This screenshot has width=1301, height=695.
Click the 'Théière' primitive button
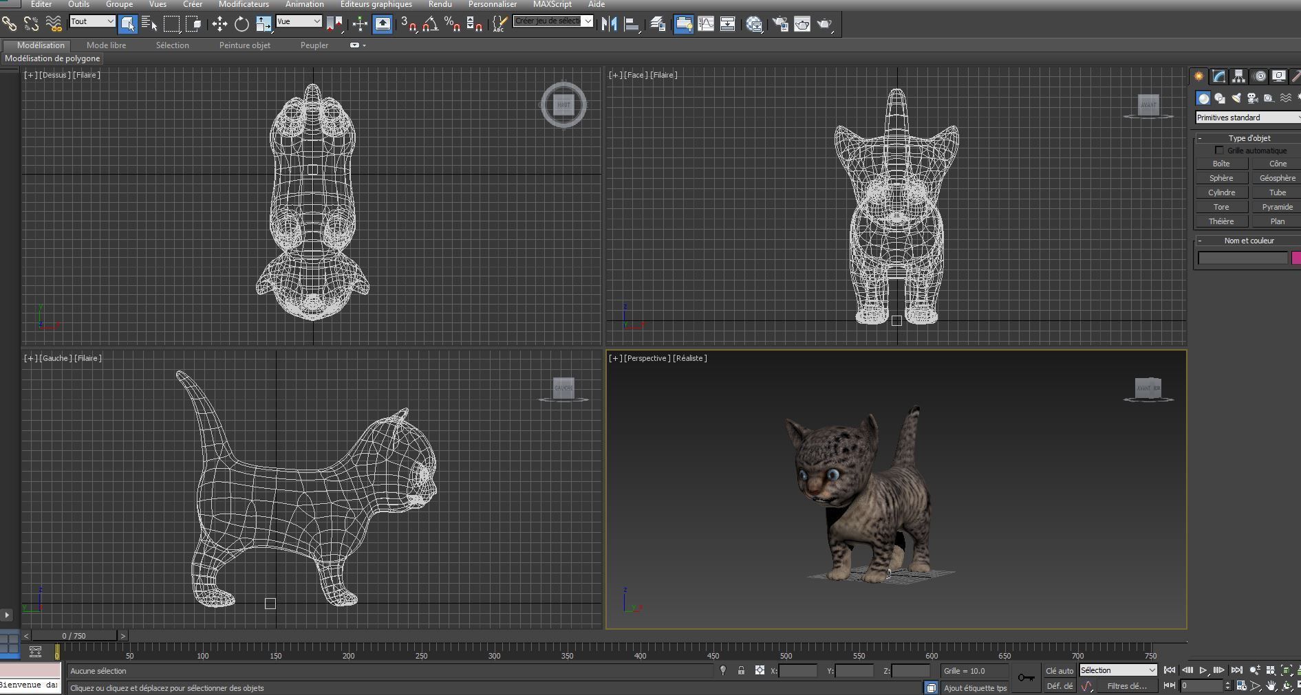coord(1221,221)
